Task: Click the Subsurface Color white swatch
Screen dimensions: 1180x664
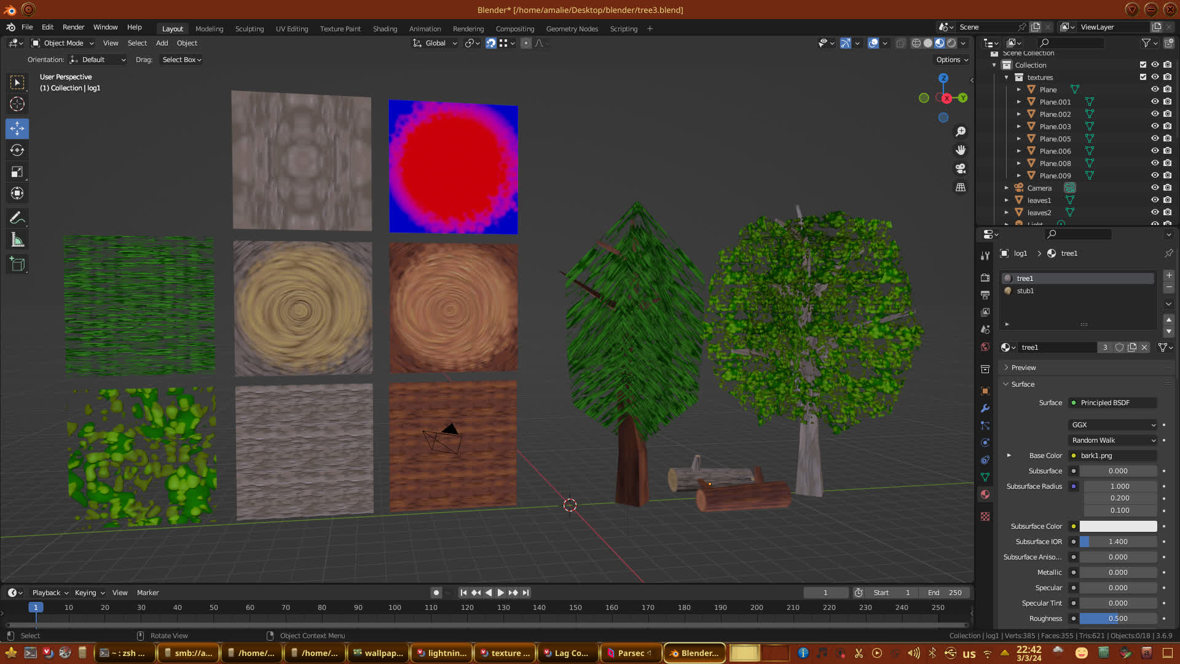Action: coord(1118,526)
